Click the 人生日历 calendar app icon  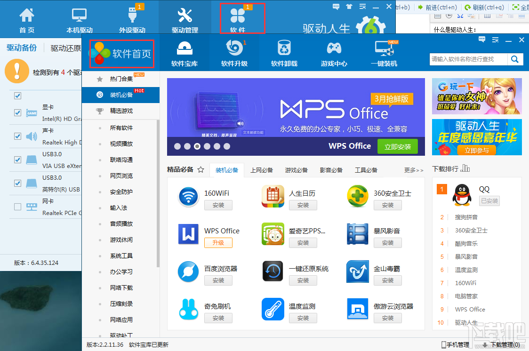[x=273, y=197]
